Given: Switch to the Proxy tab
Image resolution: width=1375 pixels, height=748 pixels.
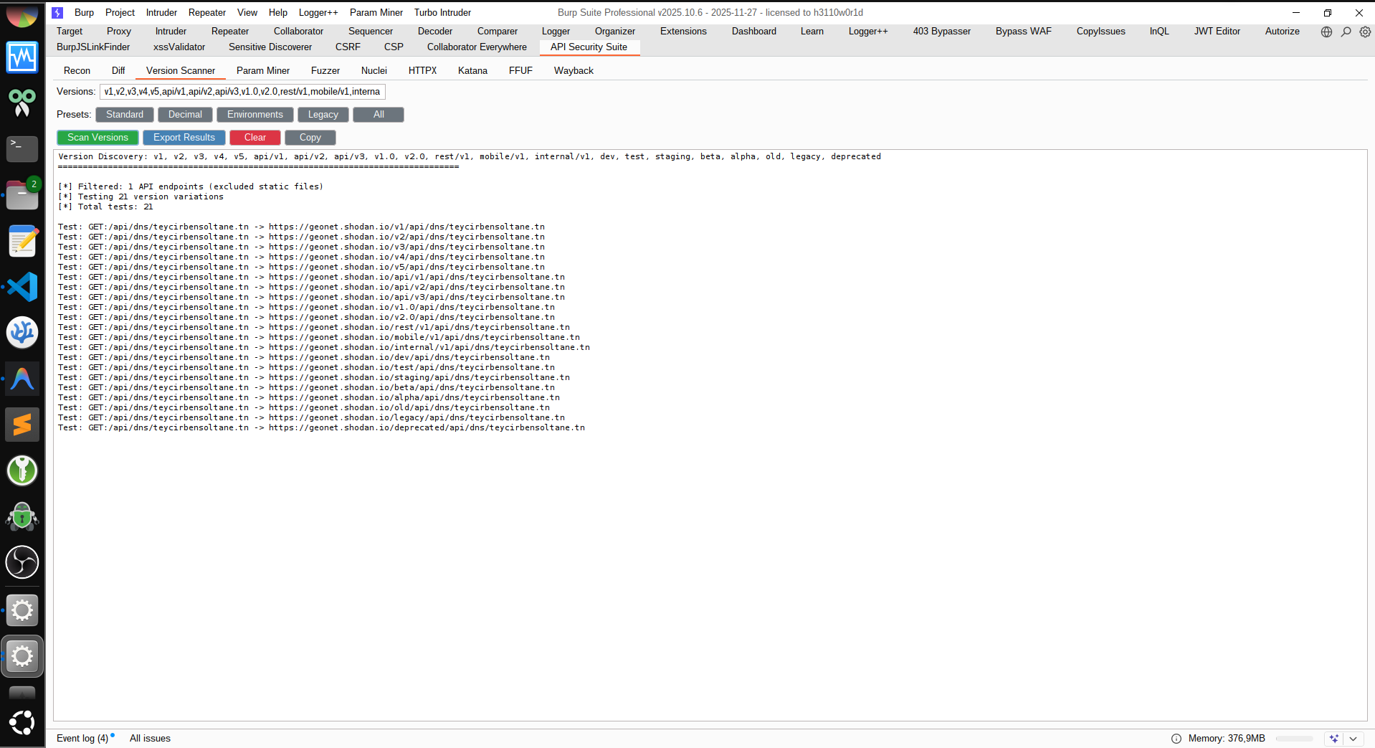Looking at the screenshot, I should (x=119, y=32).
